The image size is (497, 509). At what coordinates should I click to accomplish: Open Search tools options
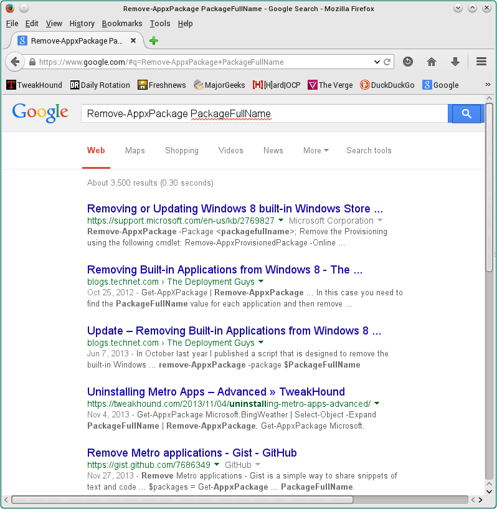coord(369,150)
